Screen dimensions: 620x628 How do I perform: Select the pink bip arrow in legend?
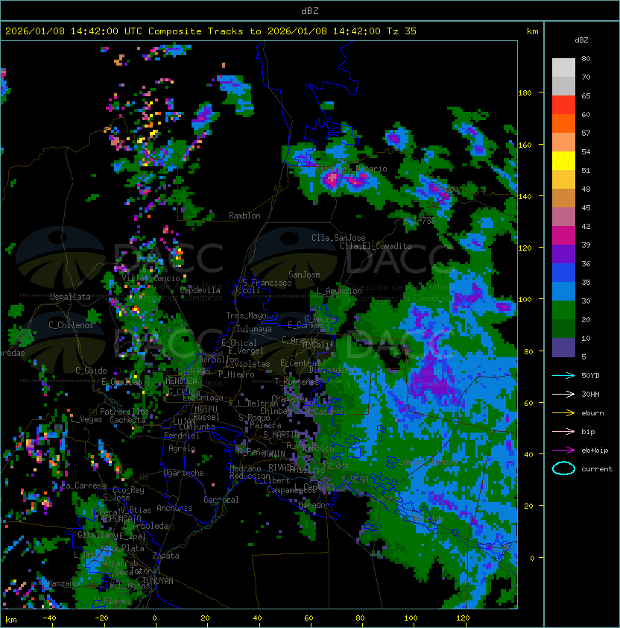[563, 432]
